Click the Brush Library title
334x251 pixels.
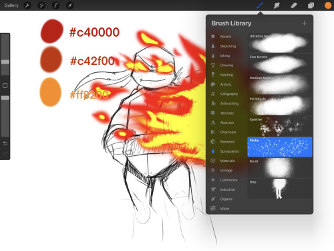pyautogui.click(x=231, y=23)
